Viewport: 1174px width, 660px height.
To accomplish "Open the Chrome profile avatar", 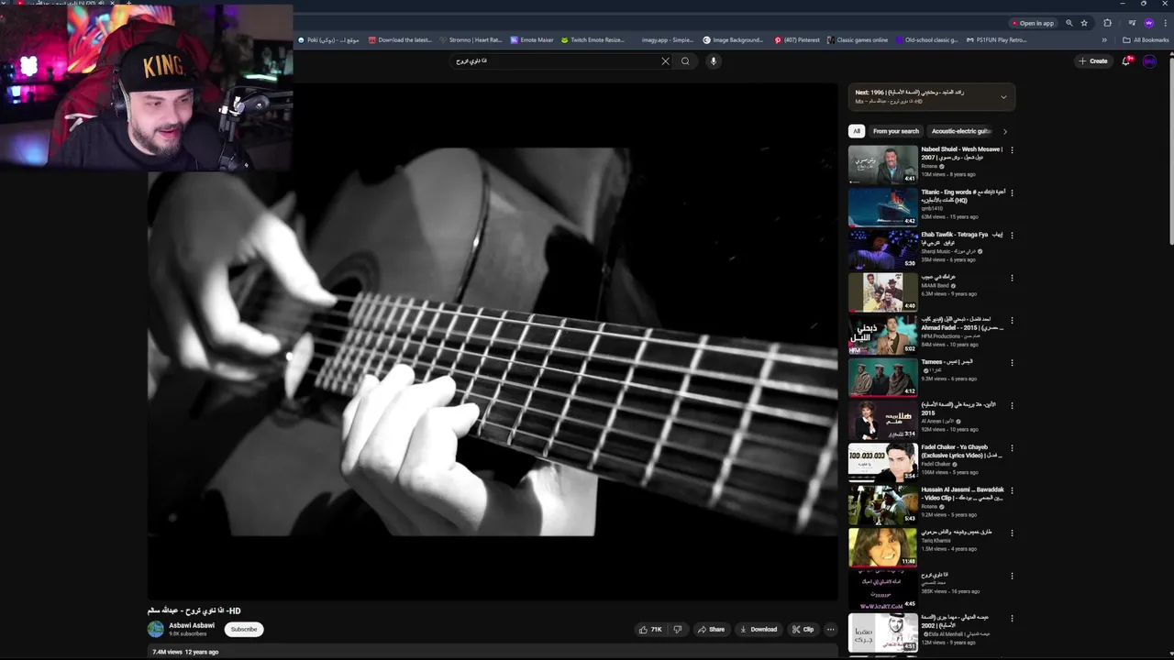I will tap(1149, 23).
